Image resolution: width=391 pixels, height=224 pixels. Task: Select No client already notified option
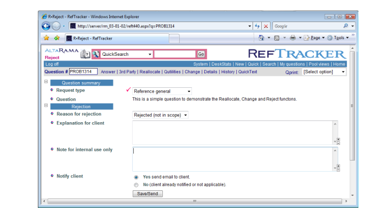pyautogui.click(x=136, y=185)
